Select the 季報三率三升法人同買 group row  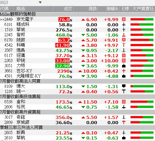(77, 128)
